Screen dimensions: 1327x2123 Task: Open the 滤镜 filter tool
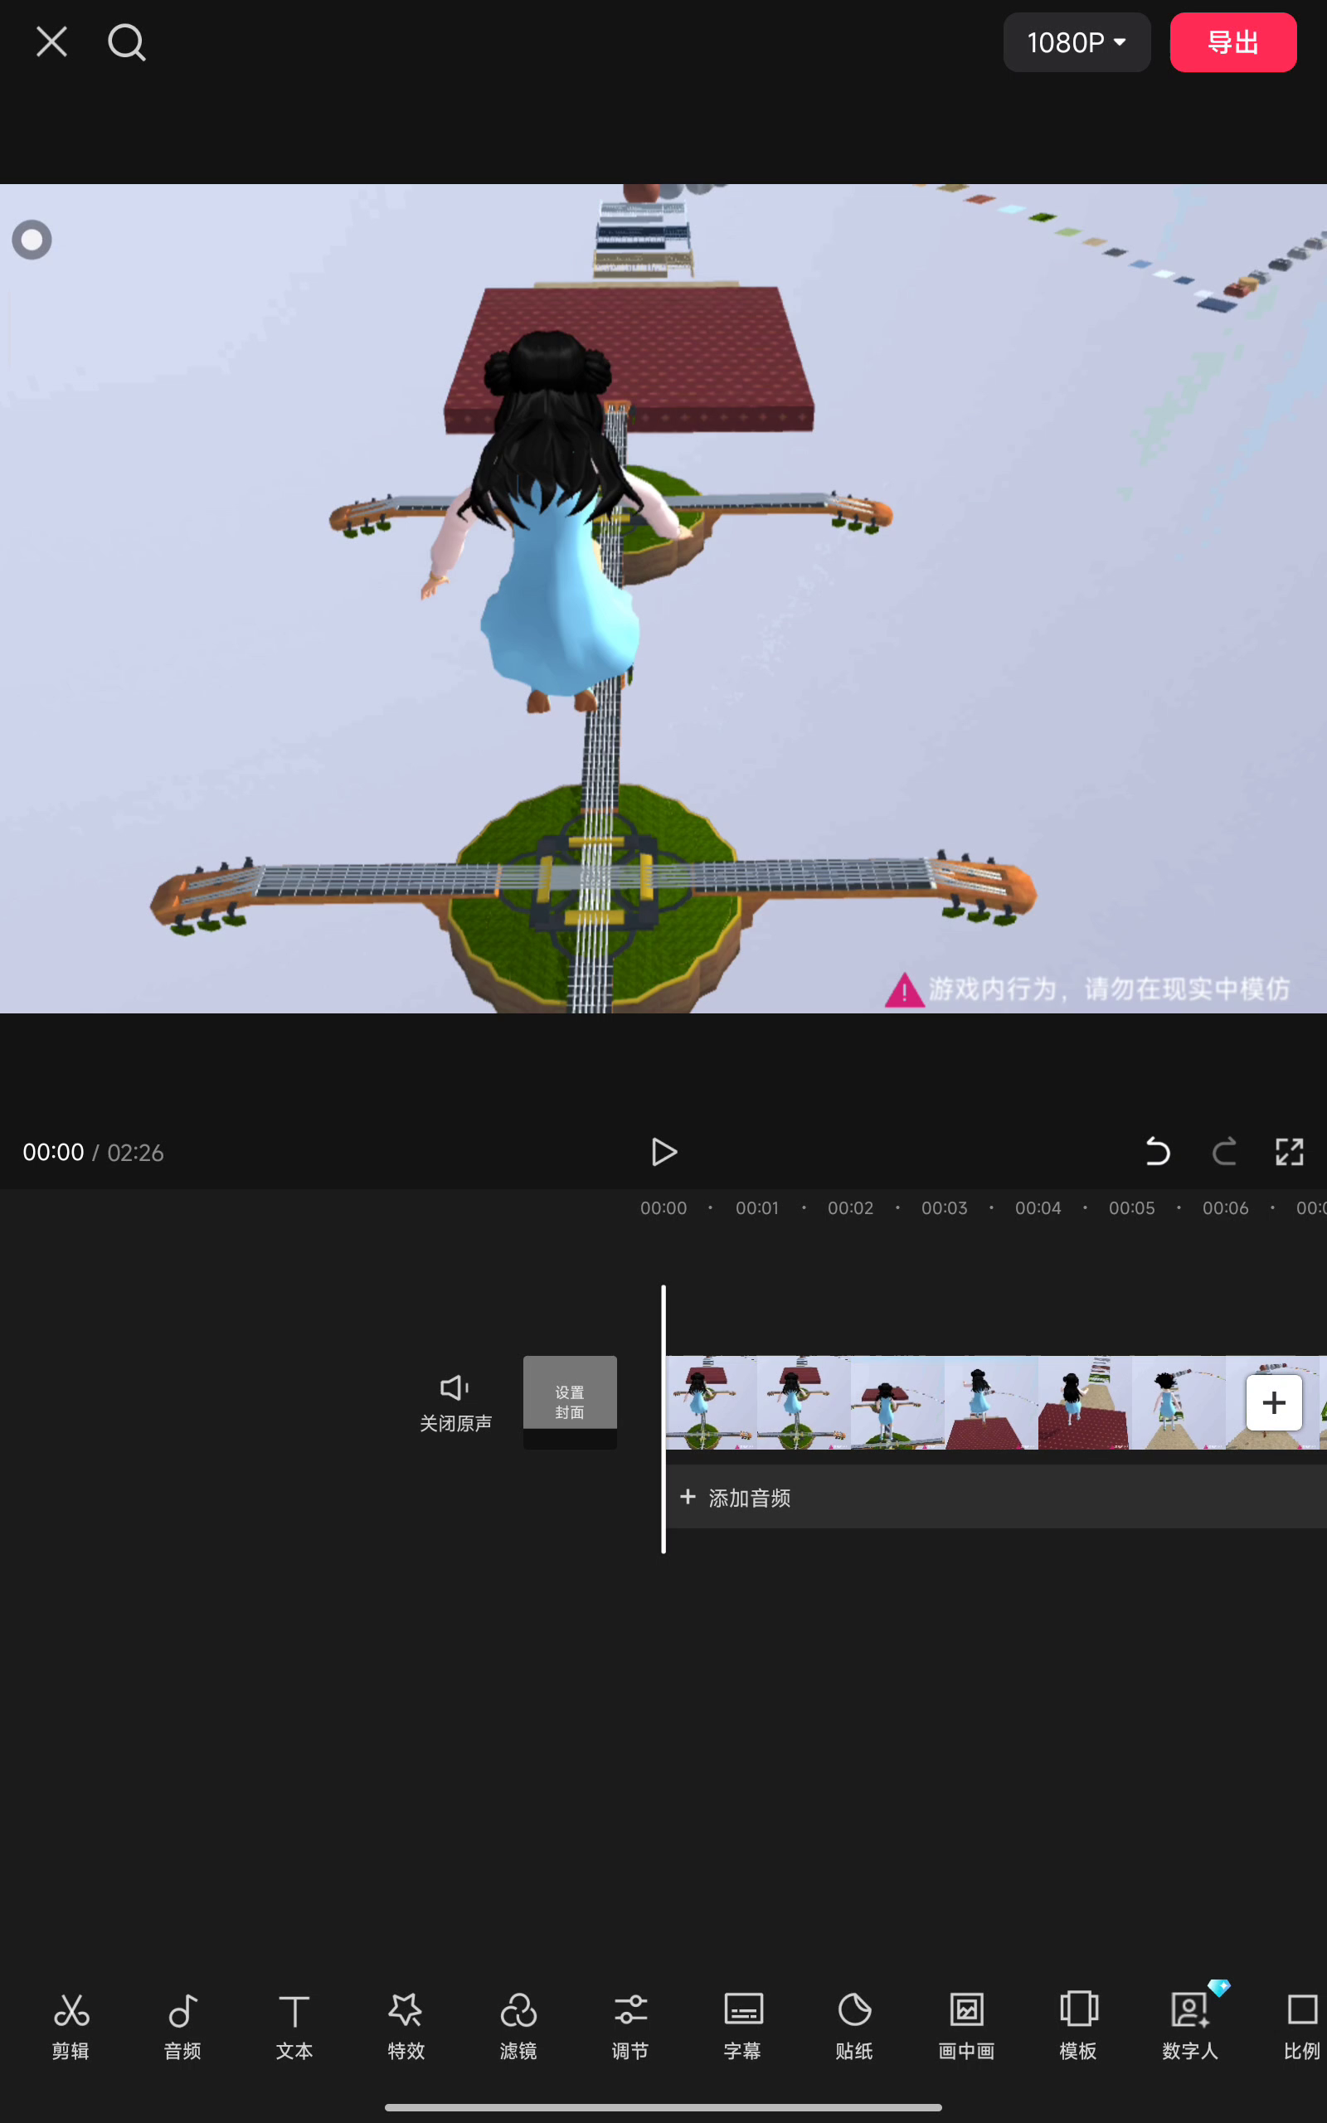518,2025
